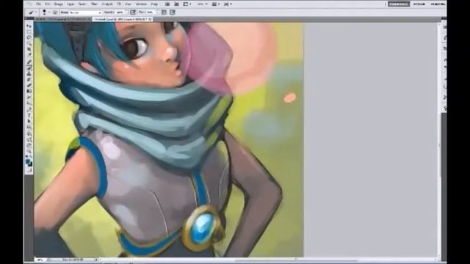This screenshot has height=264, width=470.
Task: Open the Analysis menu
Action: click(x=107, y=4)
